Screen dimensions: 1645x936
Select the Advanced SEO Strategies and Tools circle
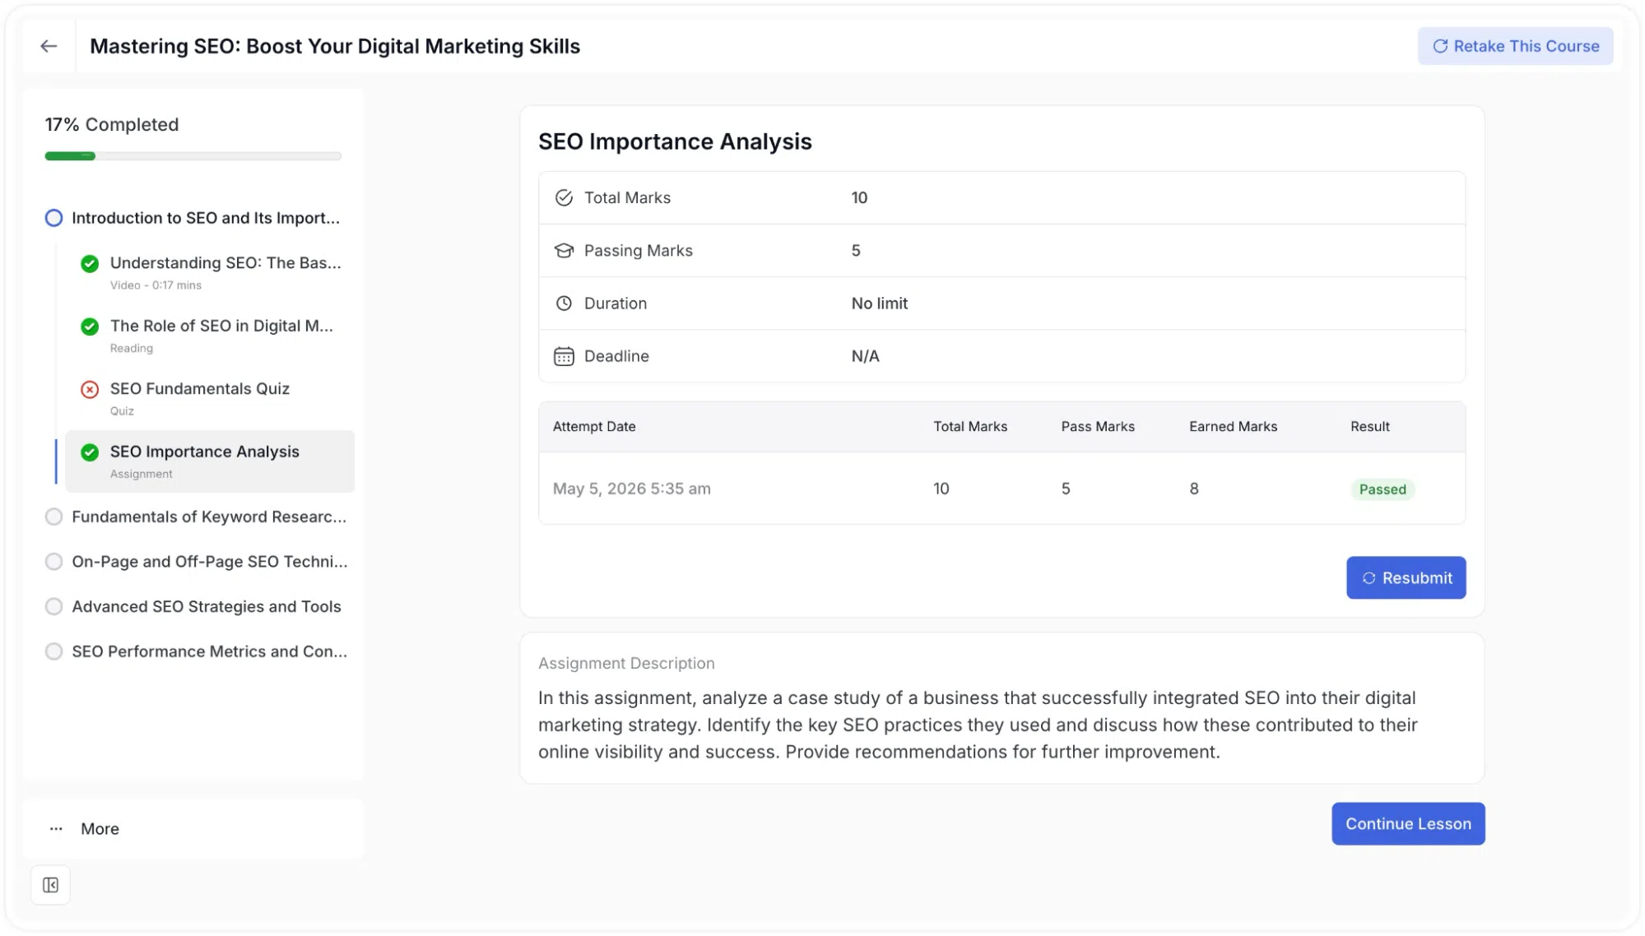(53, 606)
